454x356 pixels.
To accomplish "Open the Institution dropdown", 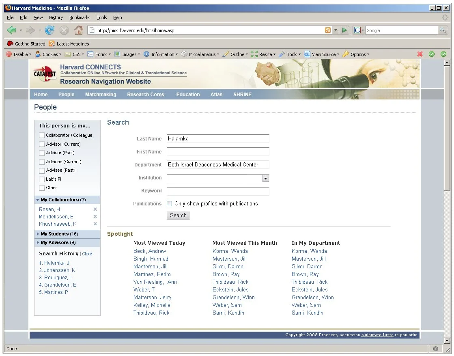I will (265, 178).
